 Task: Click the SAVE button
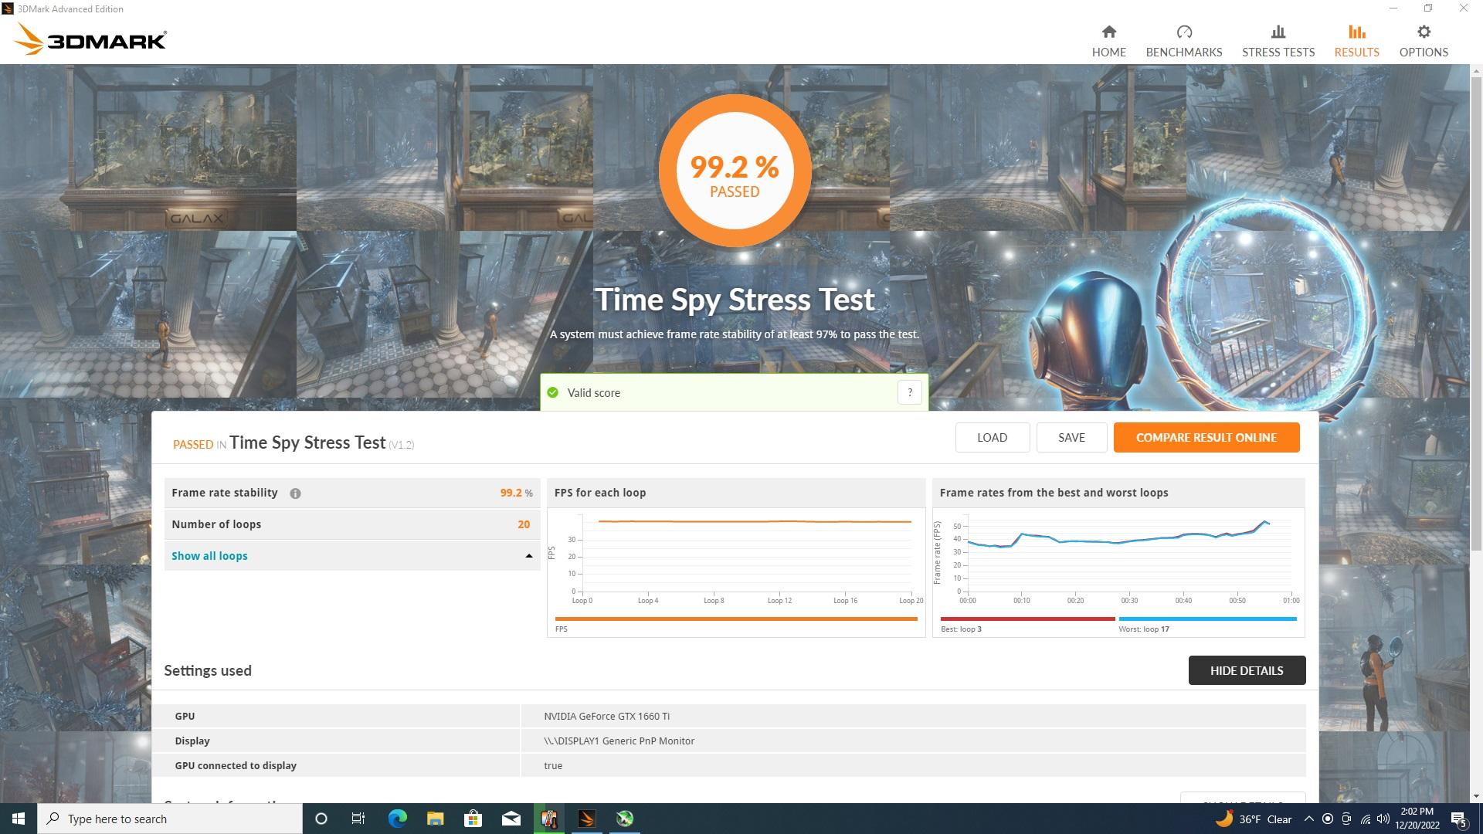pos(1071,437)
